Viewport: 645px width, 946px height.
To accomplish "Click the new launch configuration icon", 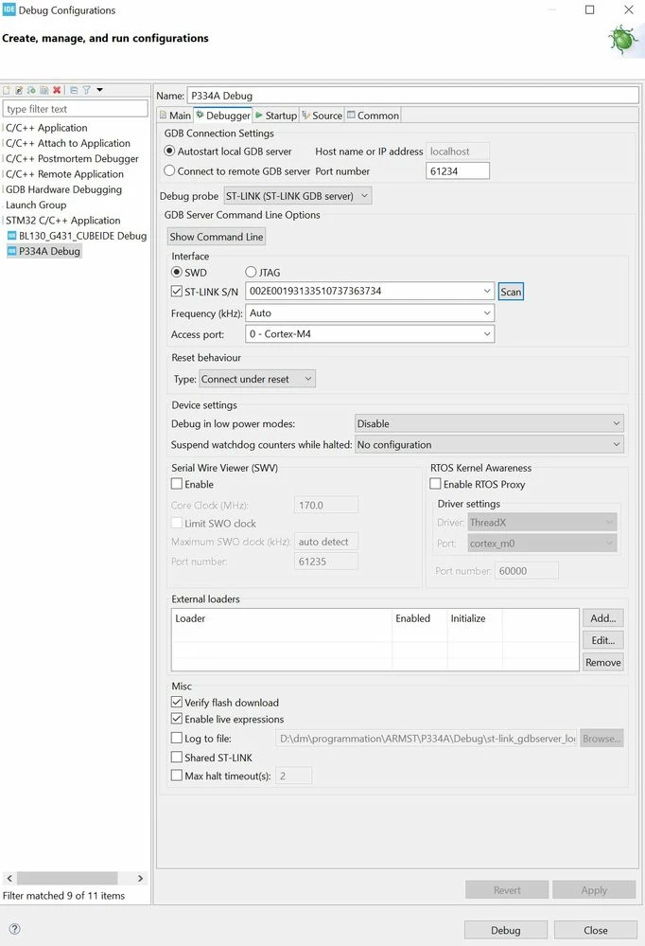I will pos(6,90).
